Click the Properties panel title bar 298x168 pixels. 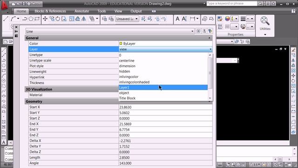tap(236, 35)
